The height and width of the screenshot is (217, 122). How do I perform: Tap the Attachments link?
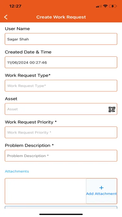17,171
